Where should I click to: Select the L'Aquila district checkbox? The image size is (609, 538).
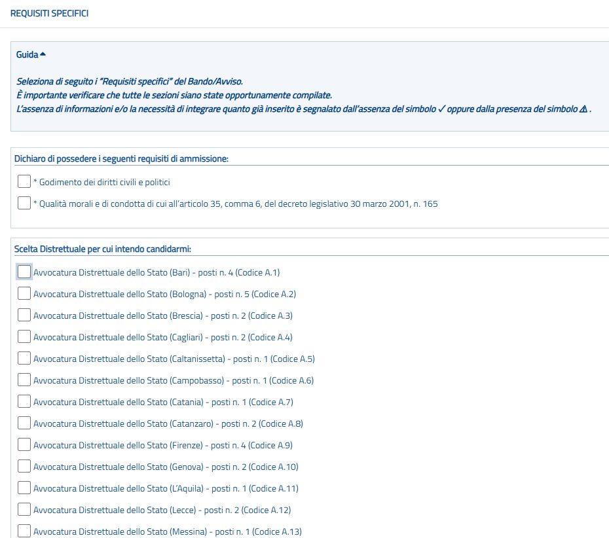pyautogui.click(x=24, y=488)
